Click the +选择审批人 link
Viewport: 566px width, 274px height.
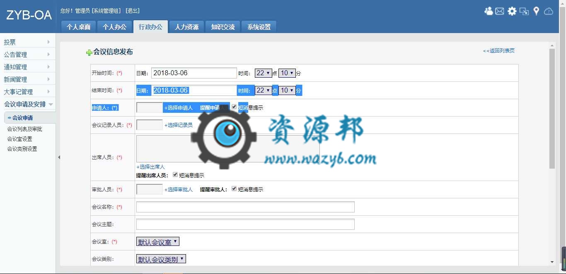pos(179,190)
